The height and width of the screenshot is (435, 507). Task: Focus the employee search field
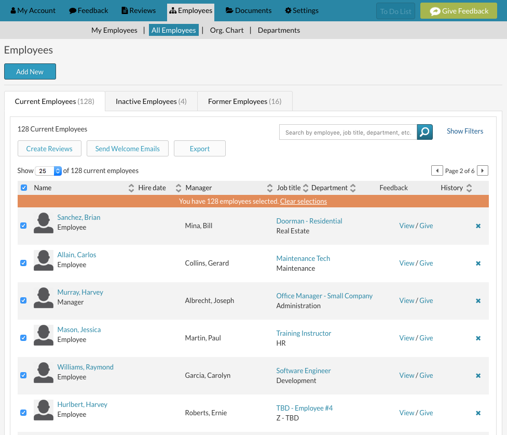(348, 132)
